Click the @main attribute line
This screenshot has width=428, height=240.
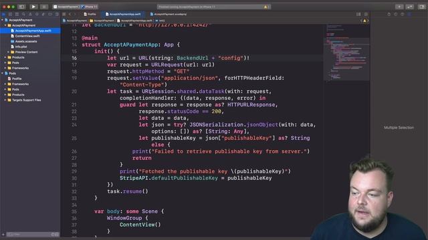[90, 38]
